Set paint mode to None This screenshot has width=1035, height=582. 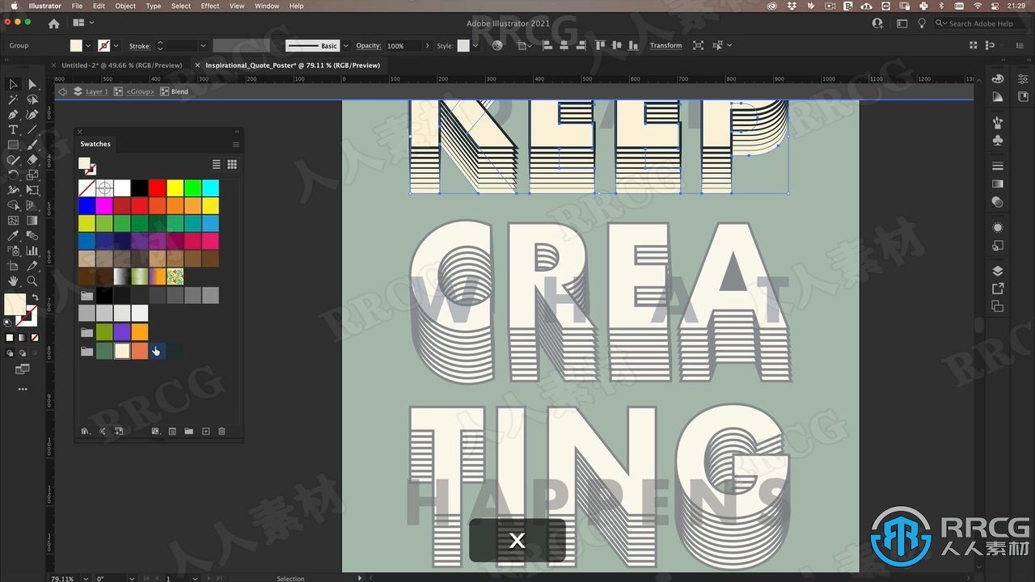pyautogui.click(x=33, y=338)
